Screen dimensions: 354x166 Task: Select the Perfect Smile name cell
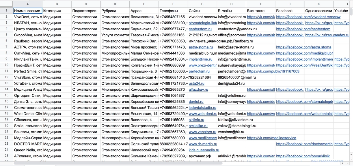coord(28,71)
